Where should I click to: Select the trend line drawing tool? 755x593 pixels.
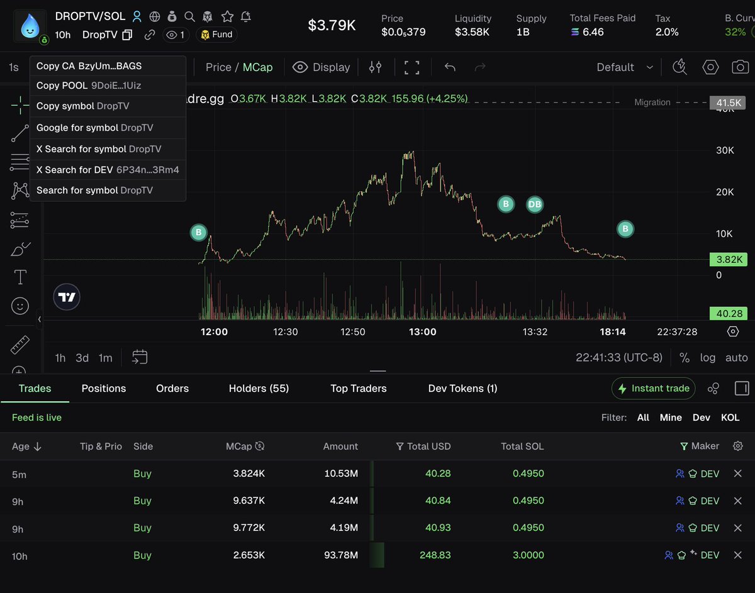click(x=20, y=133)
